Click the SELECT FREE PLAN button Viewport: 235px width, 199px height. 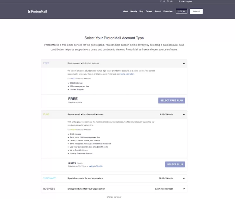pyautogui.click(x=172, y=100)
